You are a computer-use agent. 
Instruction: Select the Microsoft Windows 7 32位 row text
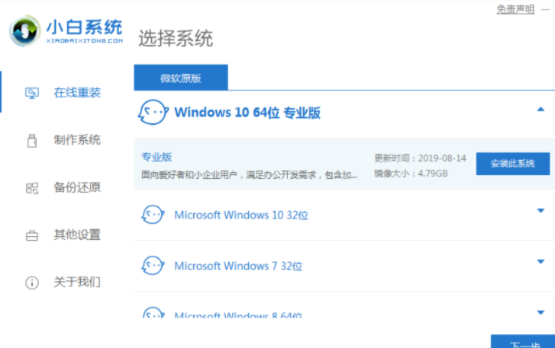click(238, 266)
